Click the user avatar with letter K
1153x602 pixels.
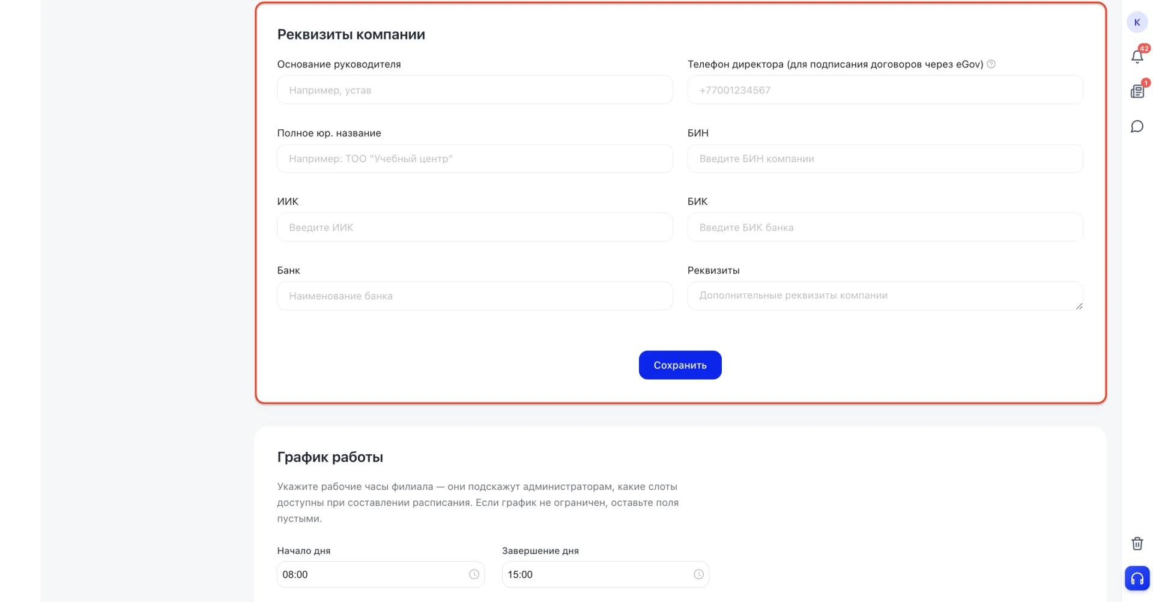[1137, 22]
